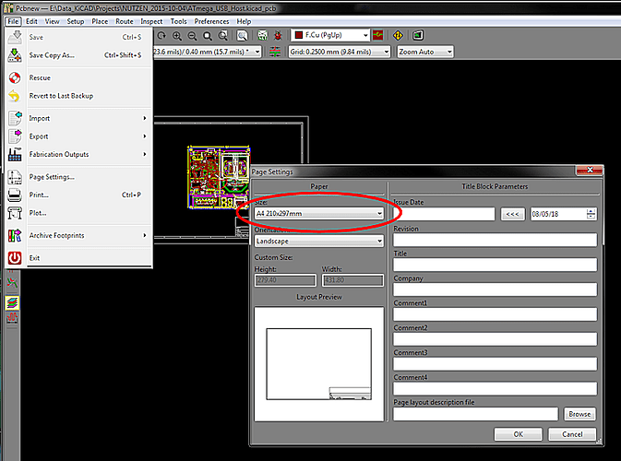
Task: Click the Print printer icon
Action: 15,195
